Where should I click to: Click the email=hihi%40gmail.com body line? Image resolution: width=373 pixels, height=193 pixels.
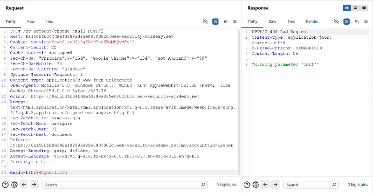pos(38,172)
